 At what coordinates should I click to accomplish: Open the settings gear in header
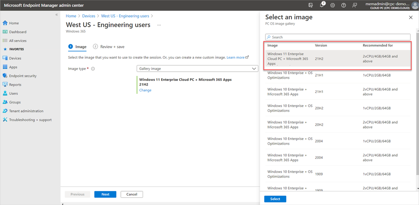pyautogui.click(x=333, y=5)
